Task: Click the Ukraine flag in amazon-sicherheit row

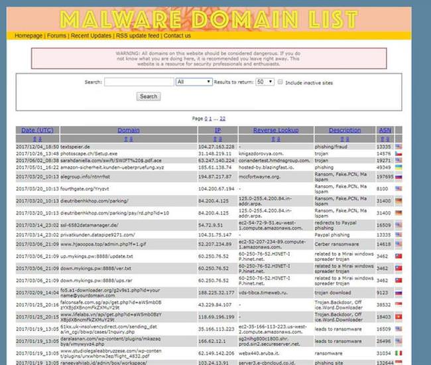Action: [399, 167]
